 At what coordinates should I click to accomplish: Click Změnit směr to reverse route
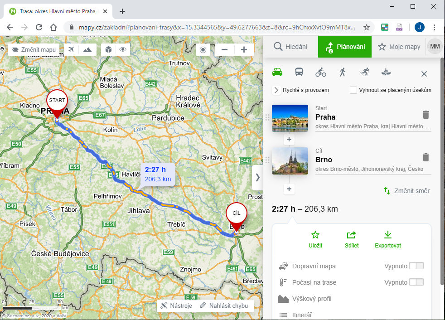(406, 191)
